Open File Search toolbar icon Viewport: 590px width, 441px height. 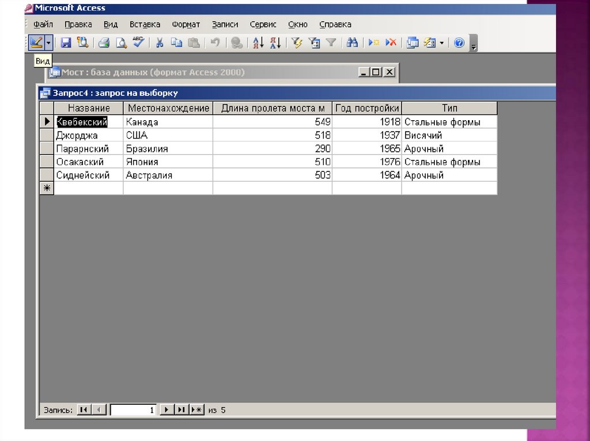tap(82, 43)
